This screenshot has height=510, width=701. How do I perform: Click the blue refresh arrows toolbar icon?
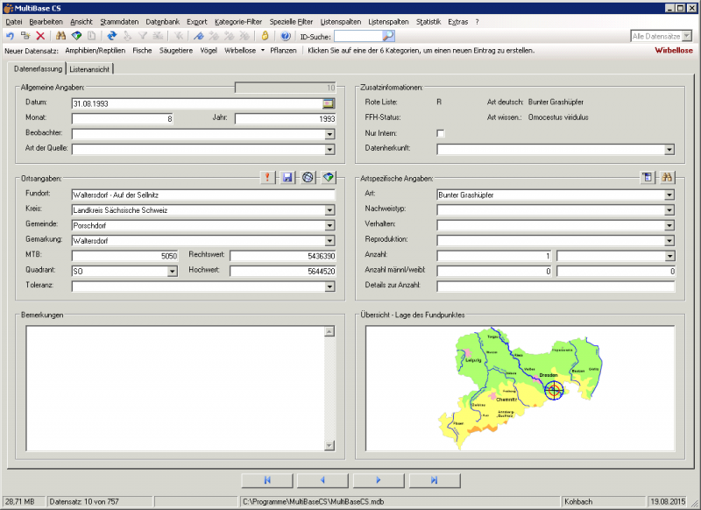point(111,36)
